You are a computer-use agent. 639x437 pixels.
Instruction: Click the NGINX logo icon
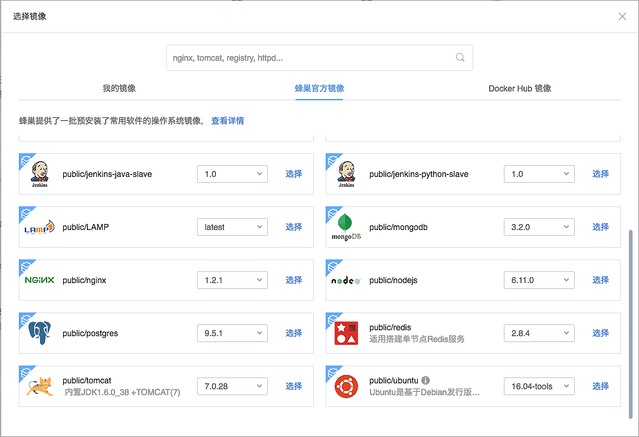click(x=40, y=280)
